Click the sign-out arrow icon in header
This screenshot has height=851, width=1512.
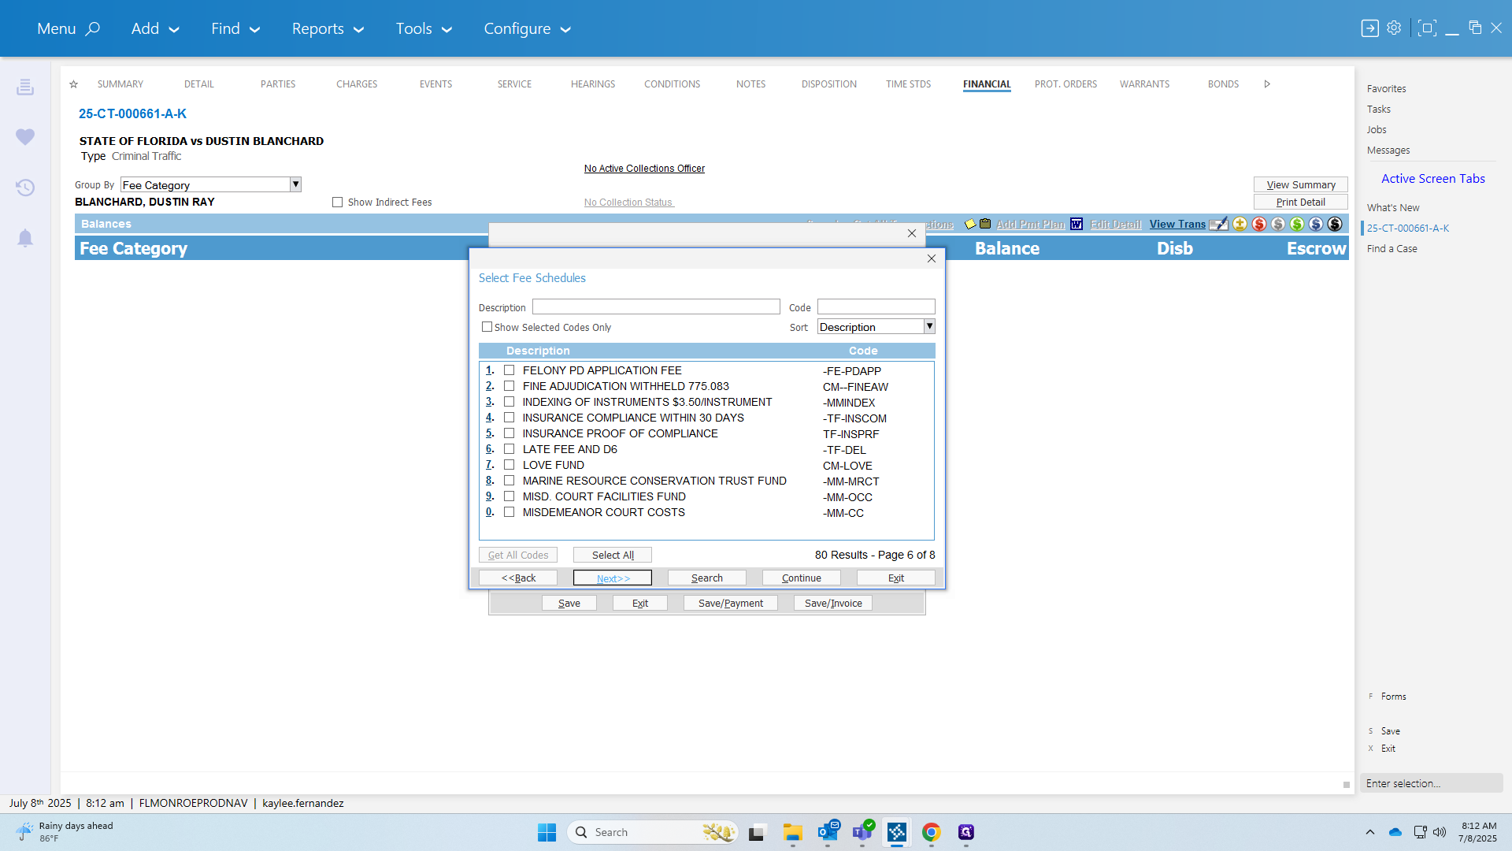[x=1370, y=28]
